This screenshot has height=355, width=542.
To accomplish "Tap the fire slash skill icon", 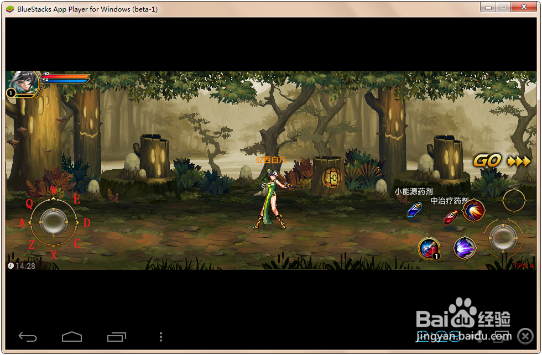I will point(473,210).
